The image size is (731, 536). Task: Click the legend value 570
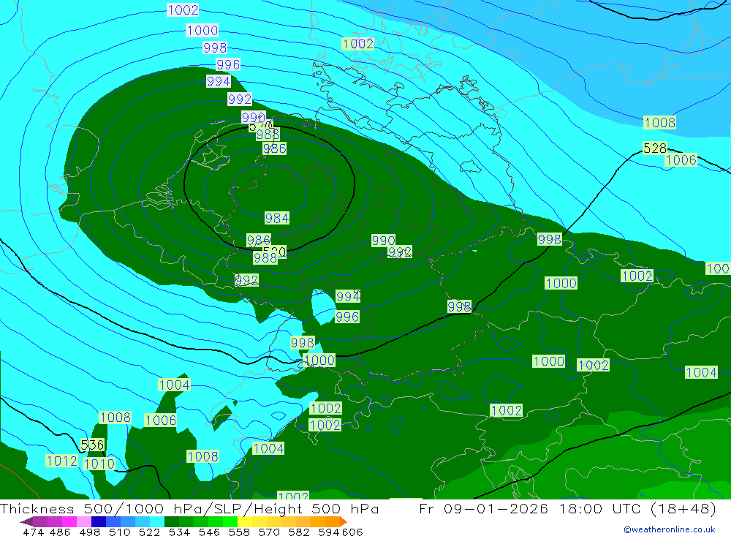point(269,532)
